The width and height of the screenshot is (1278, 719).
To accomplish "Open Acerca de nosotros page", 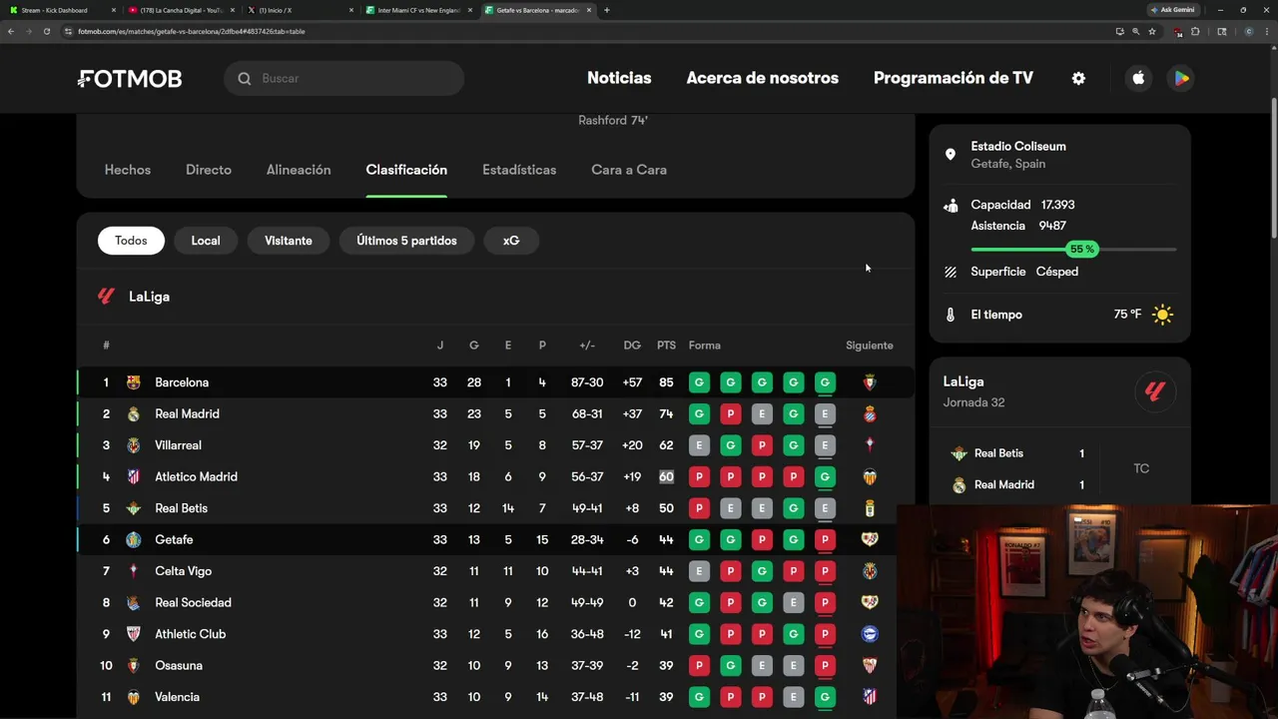I will click(x=763, y=78).
